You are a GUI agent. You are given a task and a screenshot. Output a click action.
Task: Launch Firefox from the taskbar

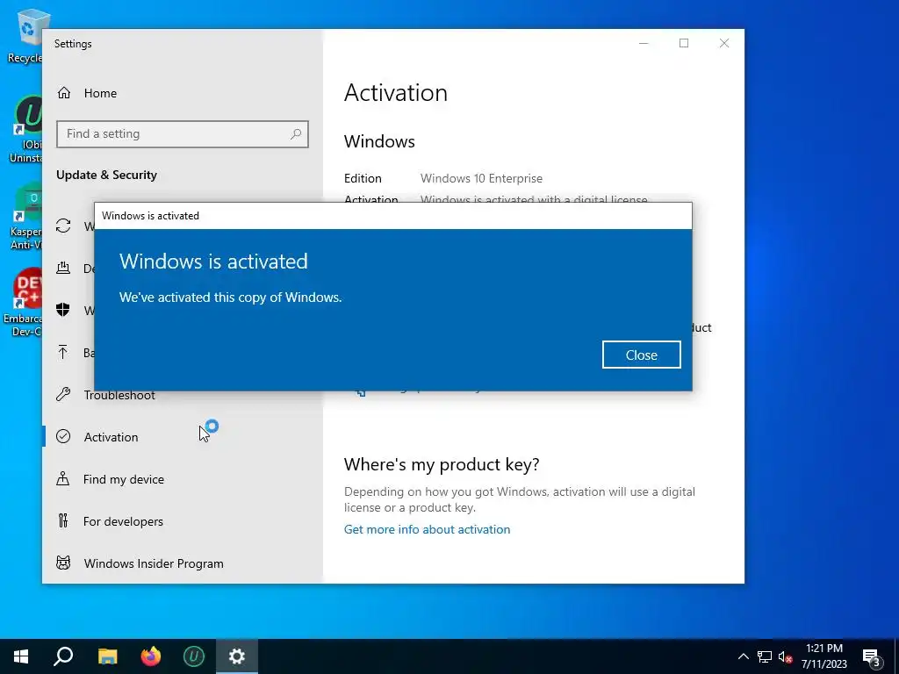click(151, 656)
